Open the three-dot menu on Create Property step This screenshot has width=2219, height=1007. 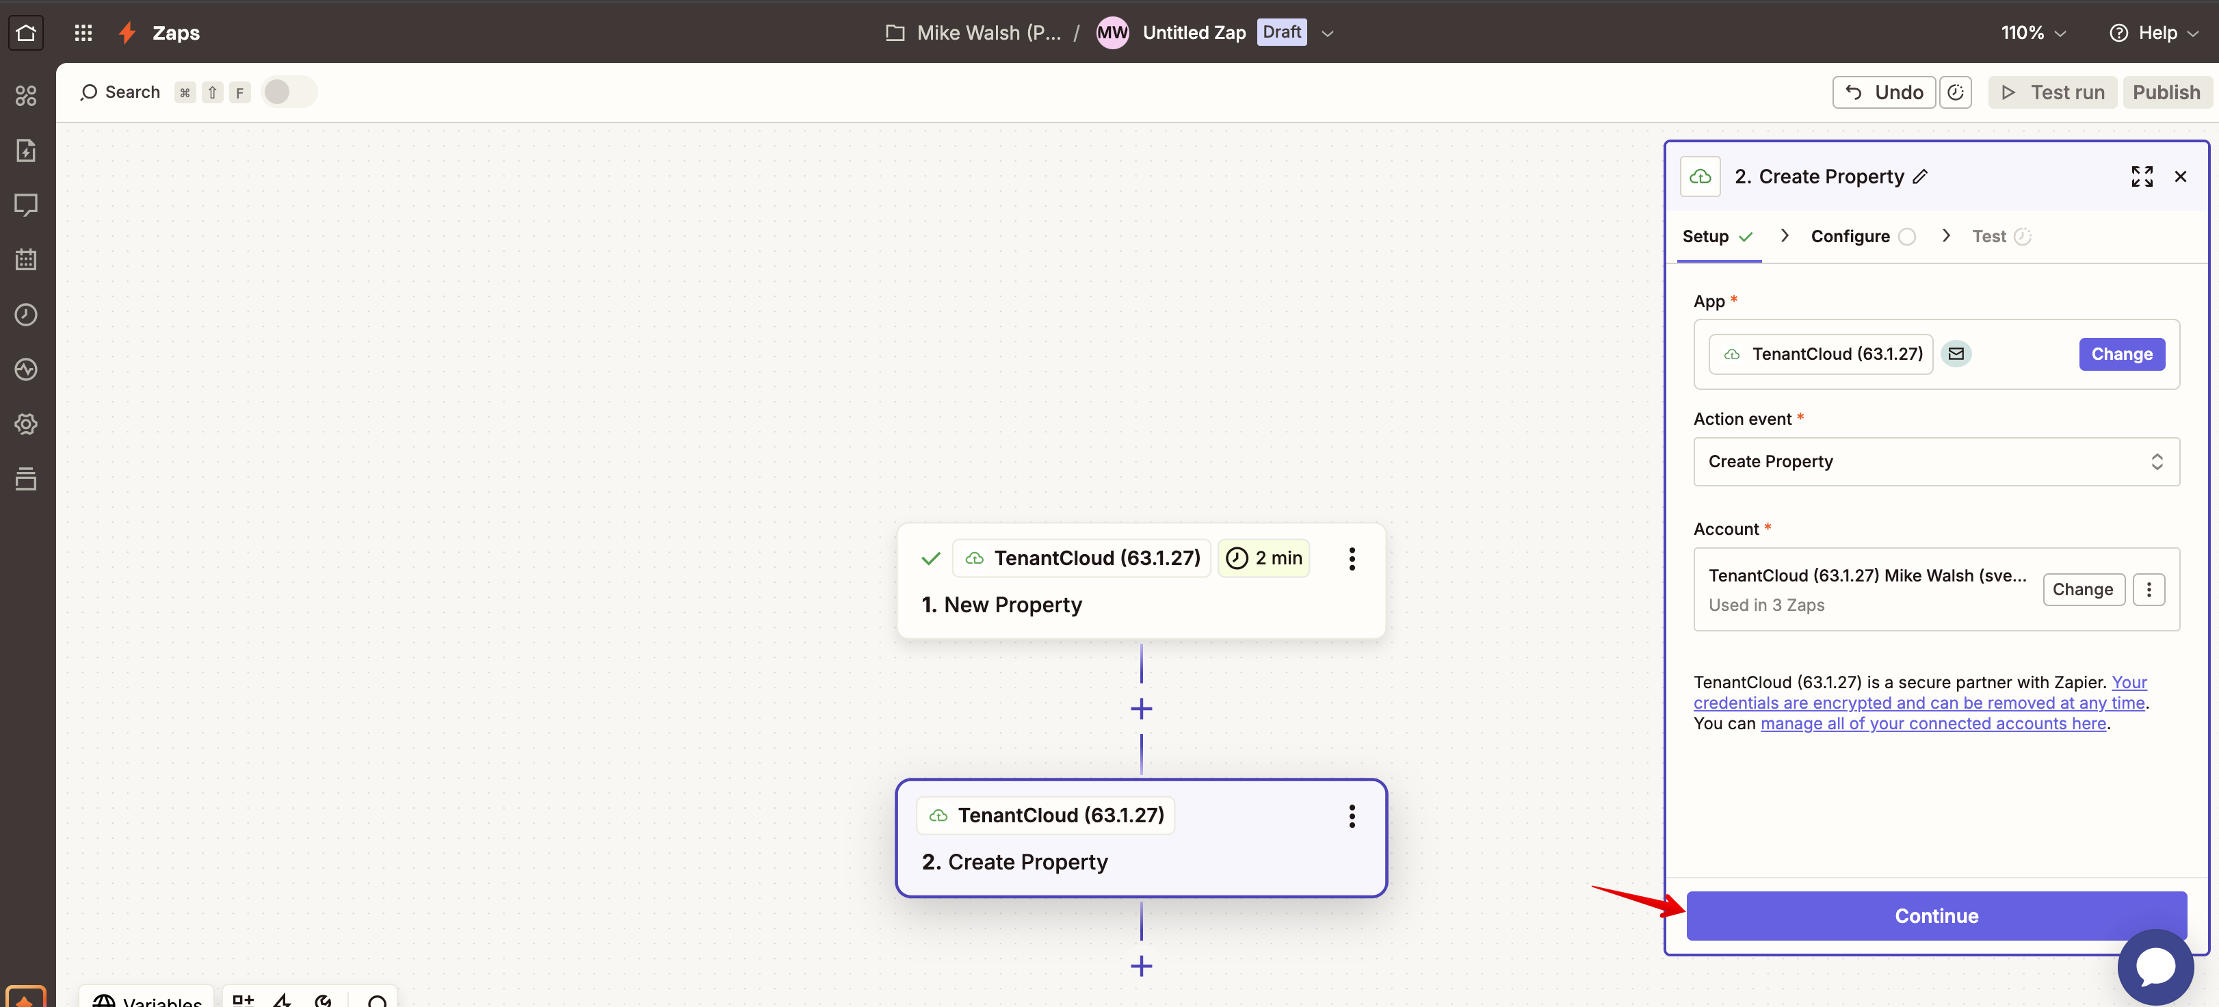[x=1352, y=815]
